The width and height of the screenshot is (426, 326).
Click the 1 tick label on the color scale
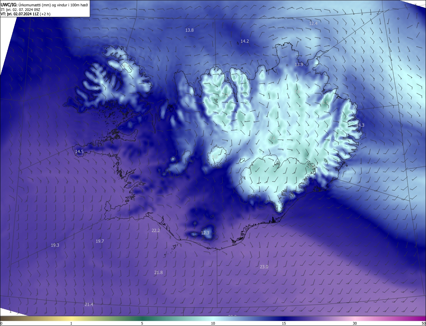[71, 323]
